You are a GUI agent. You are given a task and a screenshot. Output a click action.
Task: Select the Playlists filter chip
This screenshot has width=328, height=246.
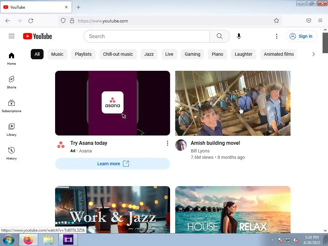pos(83,54)
